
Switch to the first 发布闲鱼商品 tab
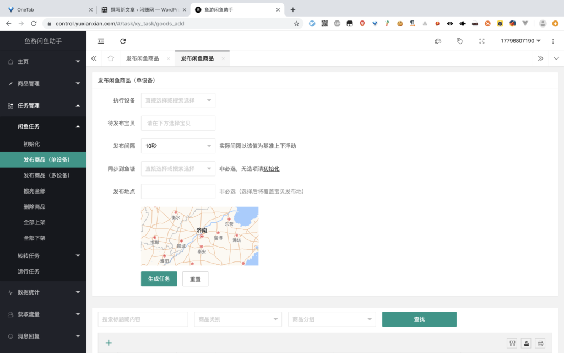(142, 58)
